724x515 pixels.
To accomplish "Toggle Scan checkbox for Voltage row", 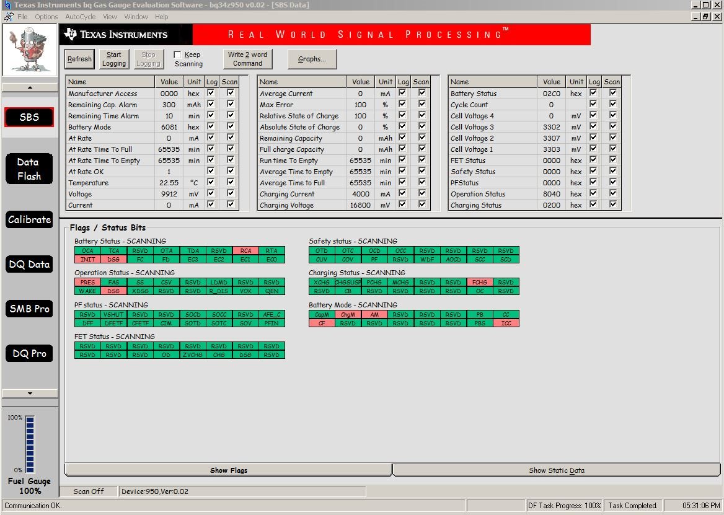I will 231,193.
